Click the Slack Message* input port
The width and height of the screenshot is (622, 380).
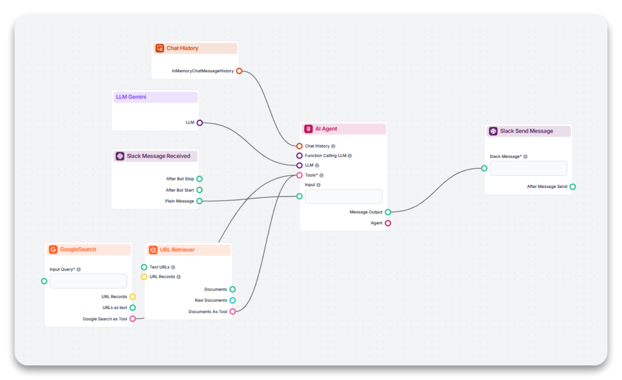(x=484, y=168)
